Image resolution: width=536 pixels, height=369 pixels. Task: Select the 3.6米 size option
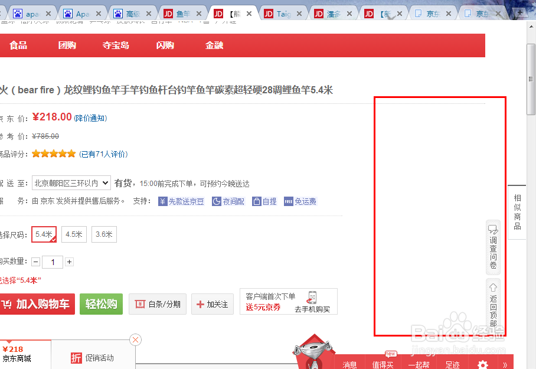104,234
